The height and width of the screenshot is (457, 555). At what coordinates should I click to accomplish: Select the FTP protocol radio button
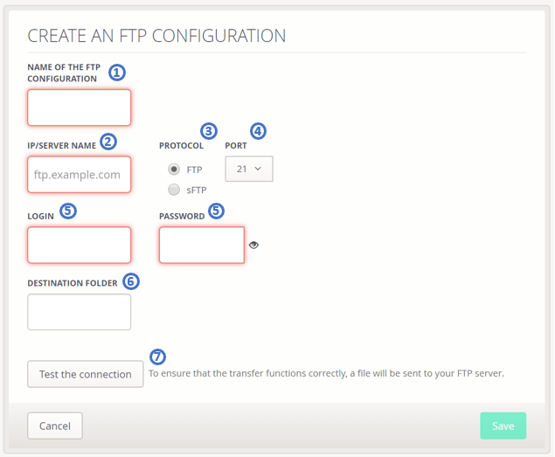[x=174, y=170]
